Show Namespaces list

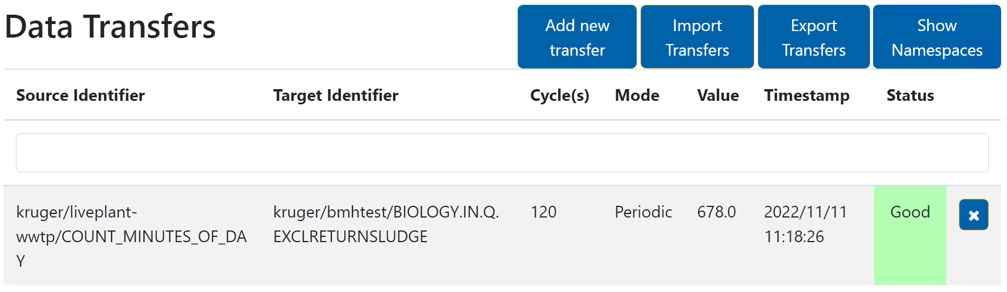pos(936,38)
